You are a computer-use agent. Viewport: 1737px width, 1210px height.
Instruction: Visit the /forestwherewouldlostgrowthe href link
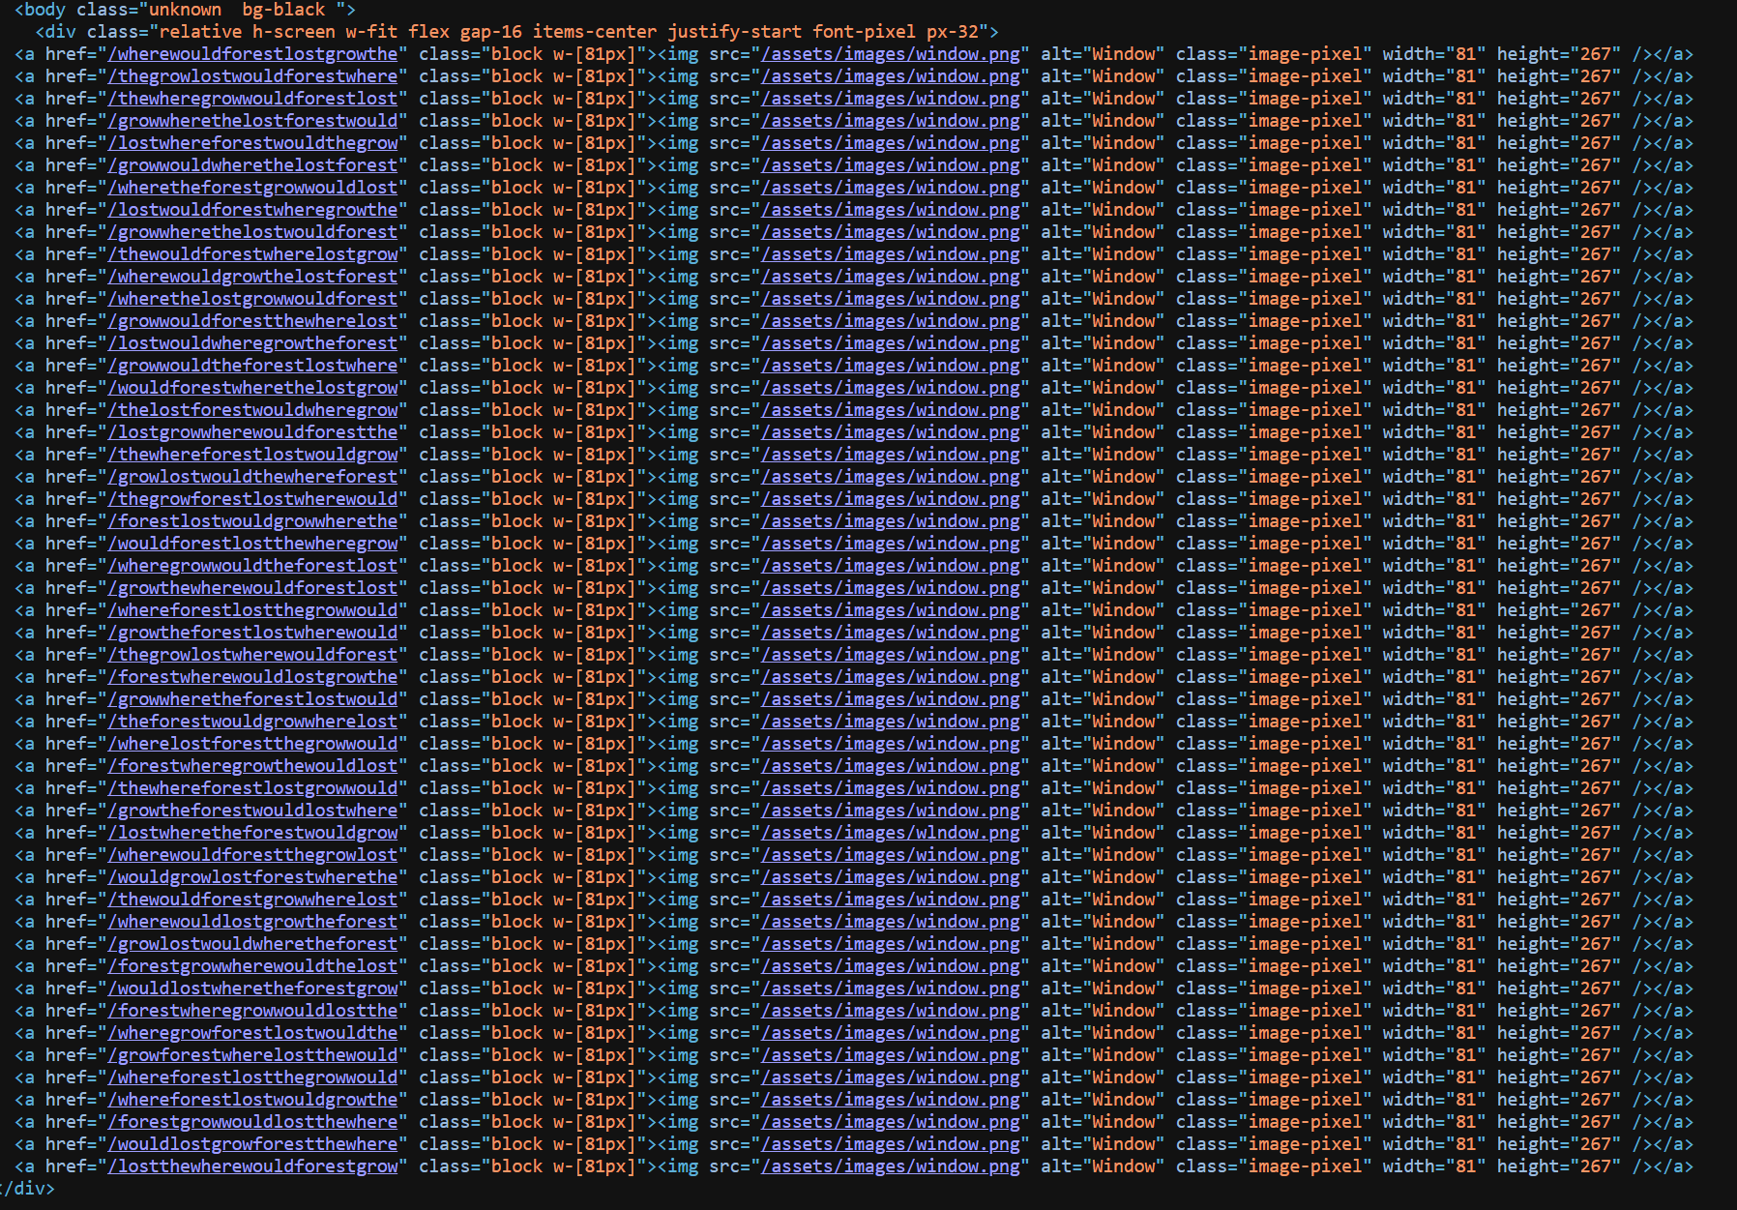click(x=252, y=677)
